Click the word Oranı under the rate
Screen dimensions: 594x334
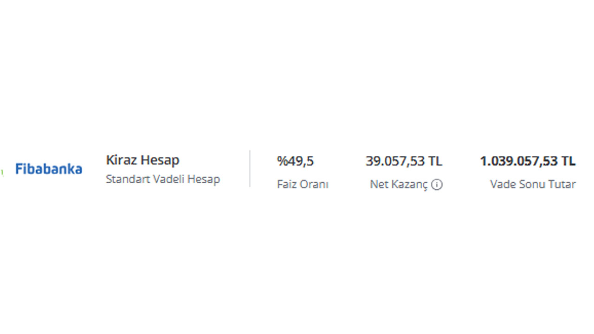click(x=314, y=184)
